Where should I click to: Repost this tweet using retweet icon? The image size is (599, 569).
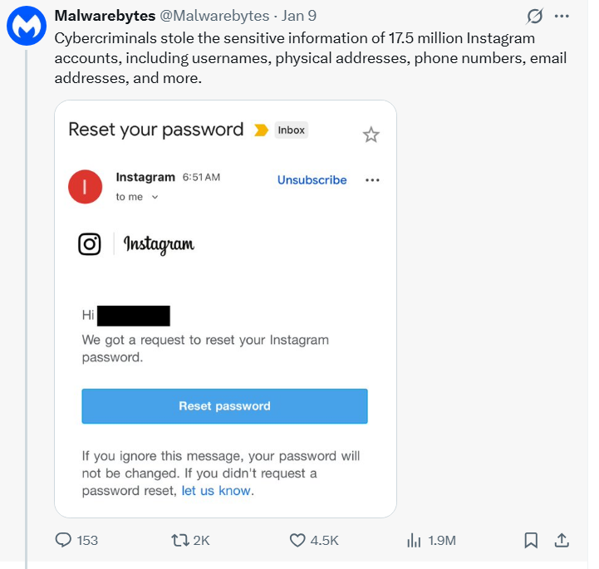pyautogui.click(x=179, y=540)
